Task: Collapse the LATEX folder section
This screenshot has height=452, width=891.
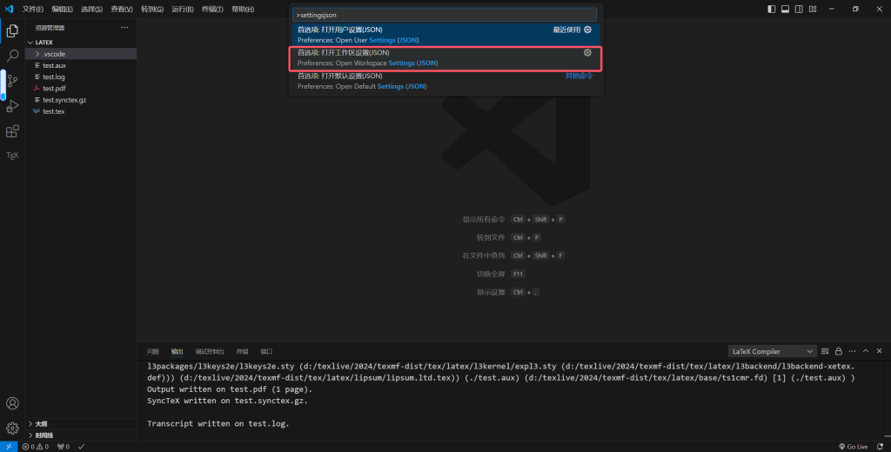Action: coord(79,42)
